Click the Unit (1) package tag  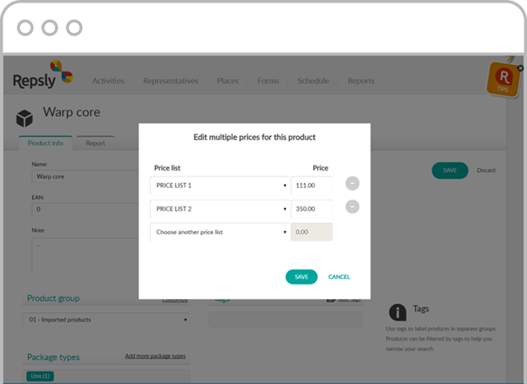pyautogui.click(x=40, y=376)
